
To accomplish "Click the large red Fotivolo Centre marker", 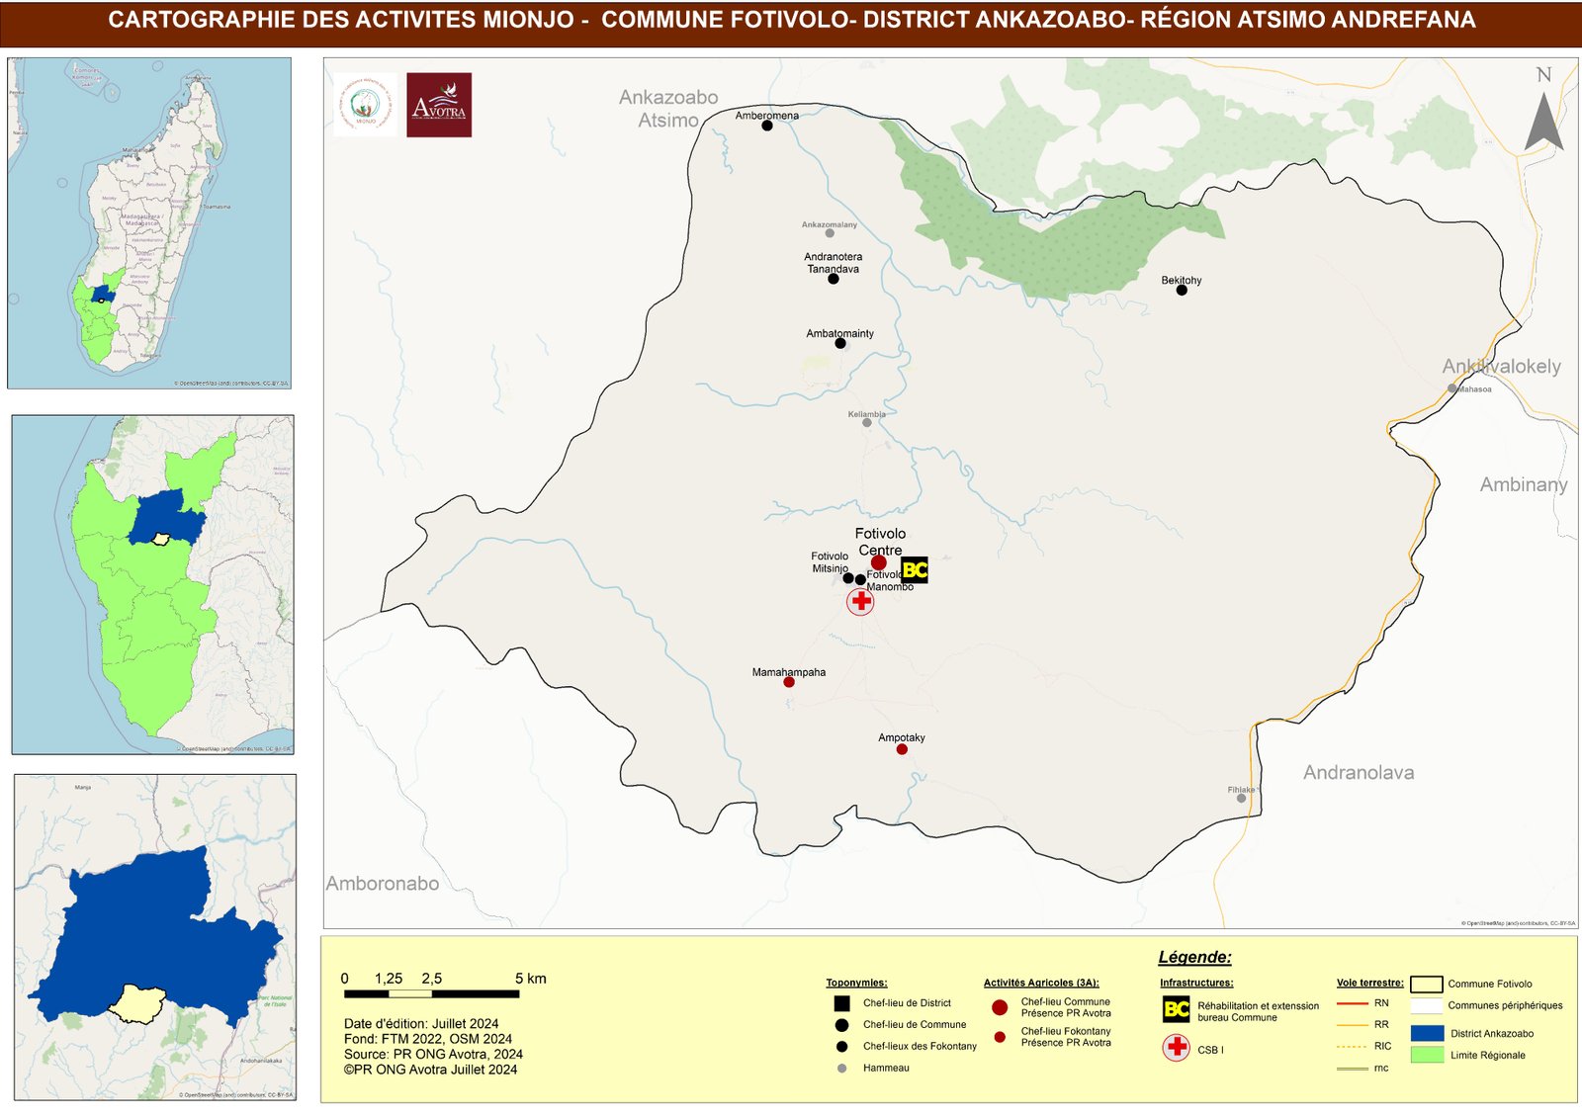I will click(x=878, y=562).
